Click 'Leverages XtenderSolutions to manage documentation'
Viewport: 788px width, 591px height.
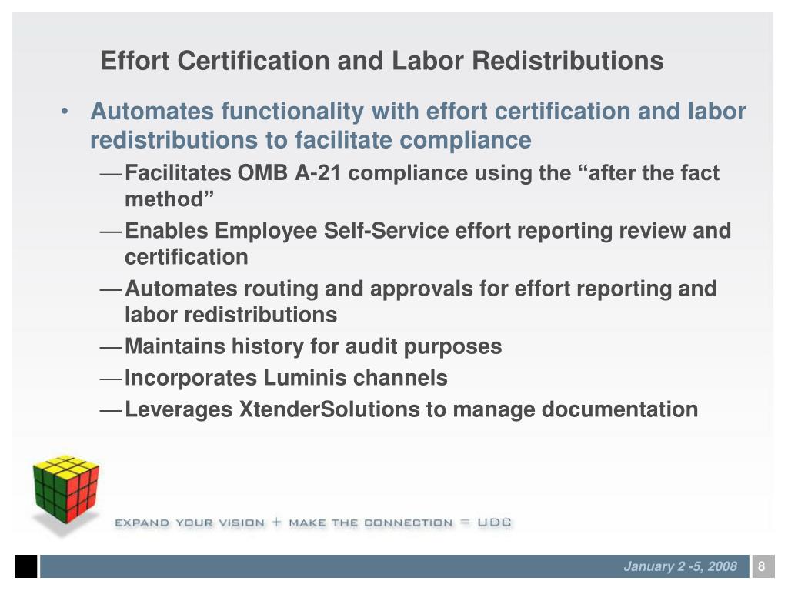[x=411, y=409]
